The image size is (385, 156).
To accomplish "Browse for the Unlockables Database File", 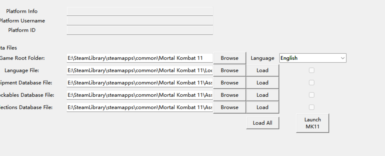I will click(229, 95).
